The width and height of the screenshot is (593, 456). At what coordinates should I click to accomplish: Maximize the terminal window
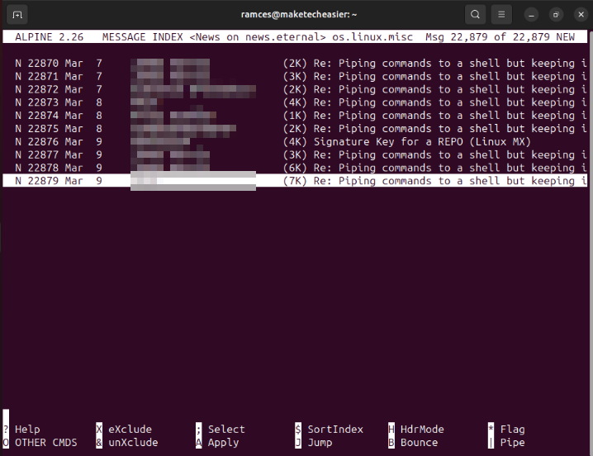click(556, 15)
